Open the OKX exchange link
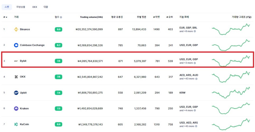The image size is (255, 132). [x=23, y=77]
